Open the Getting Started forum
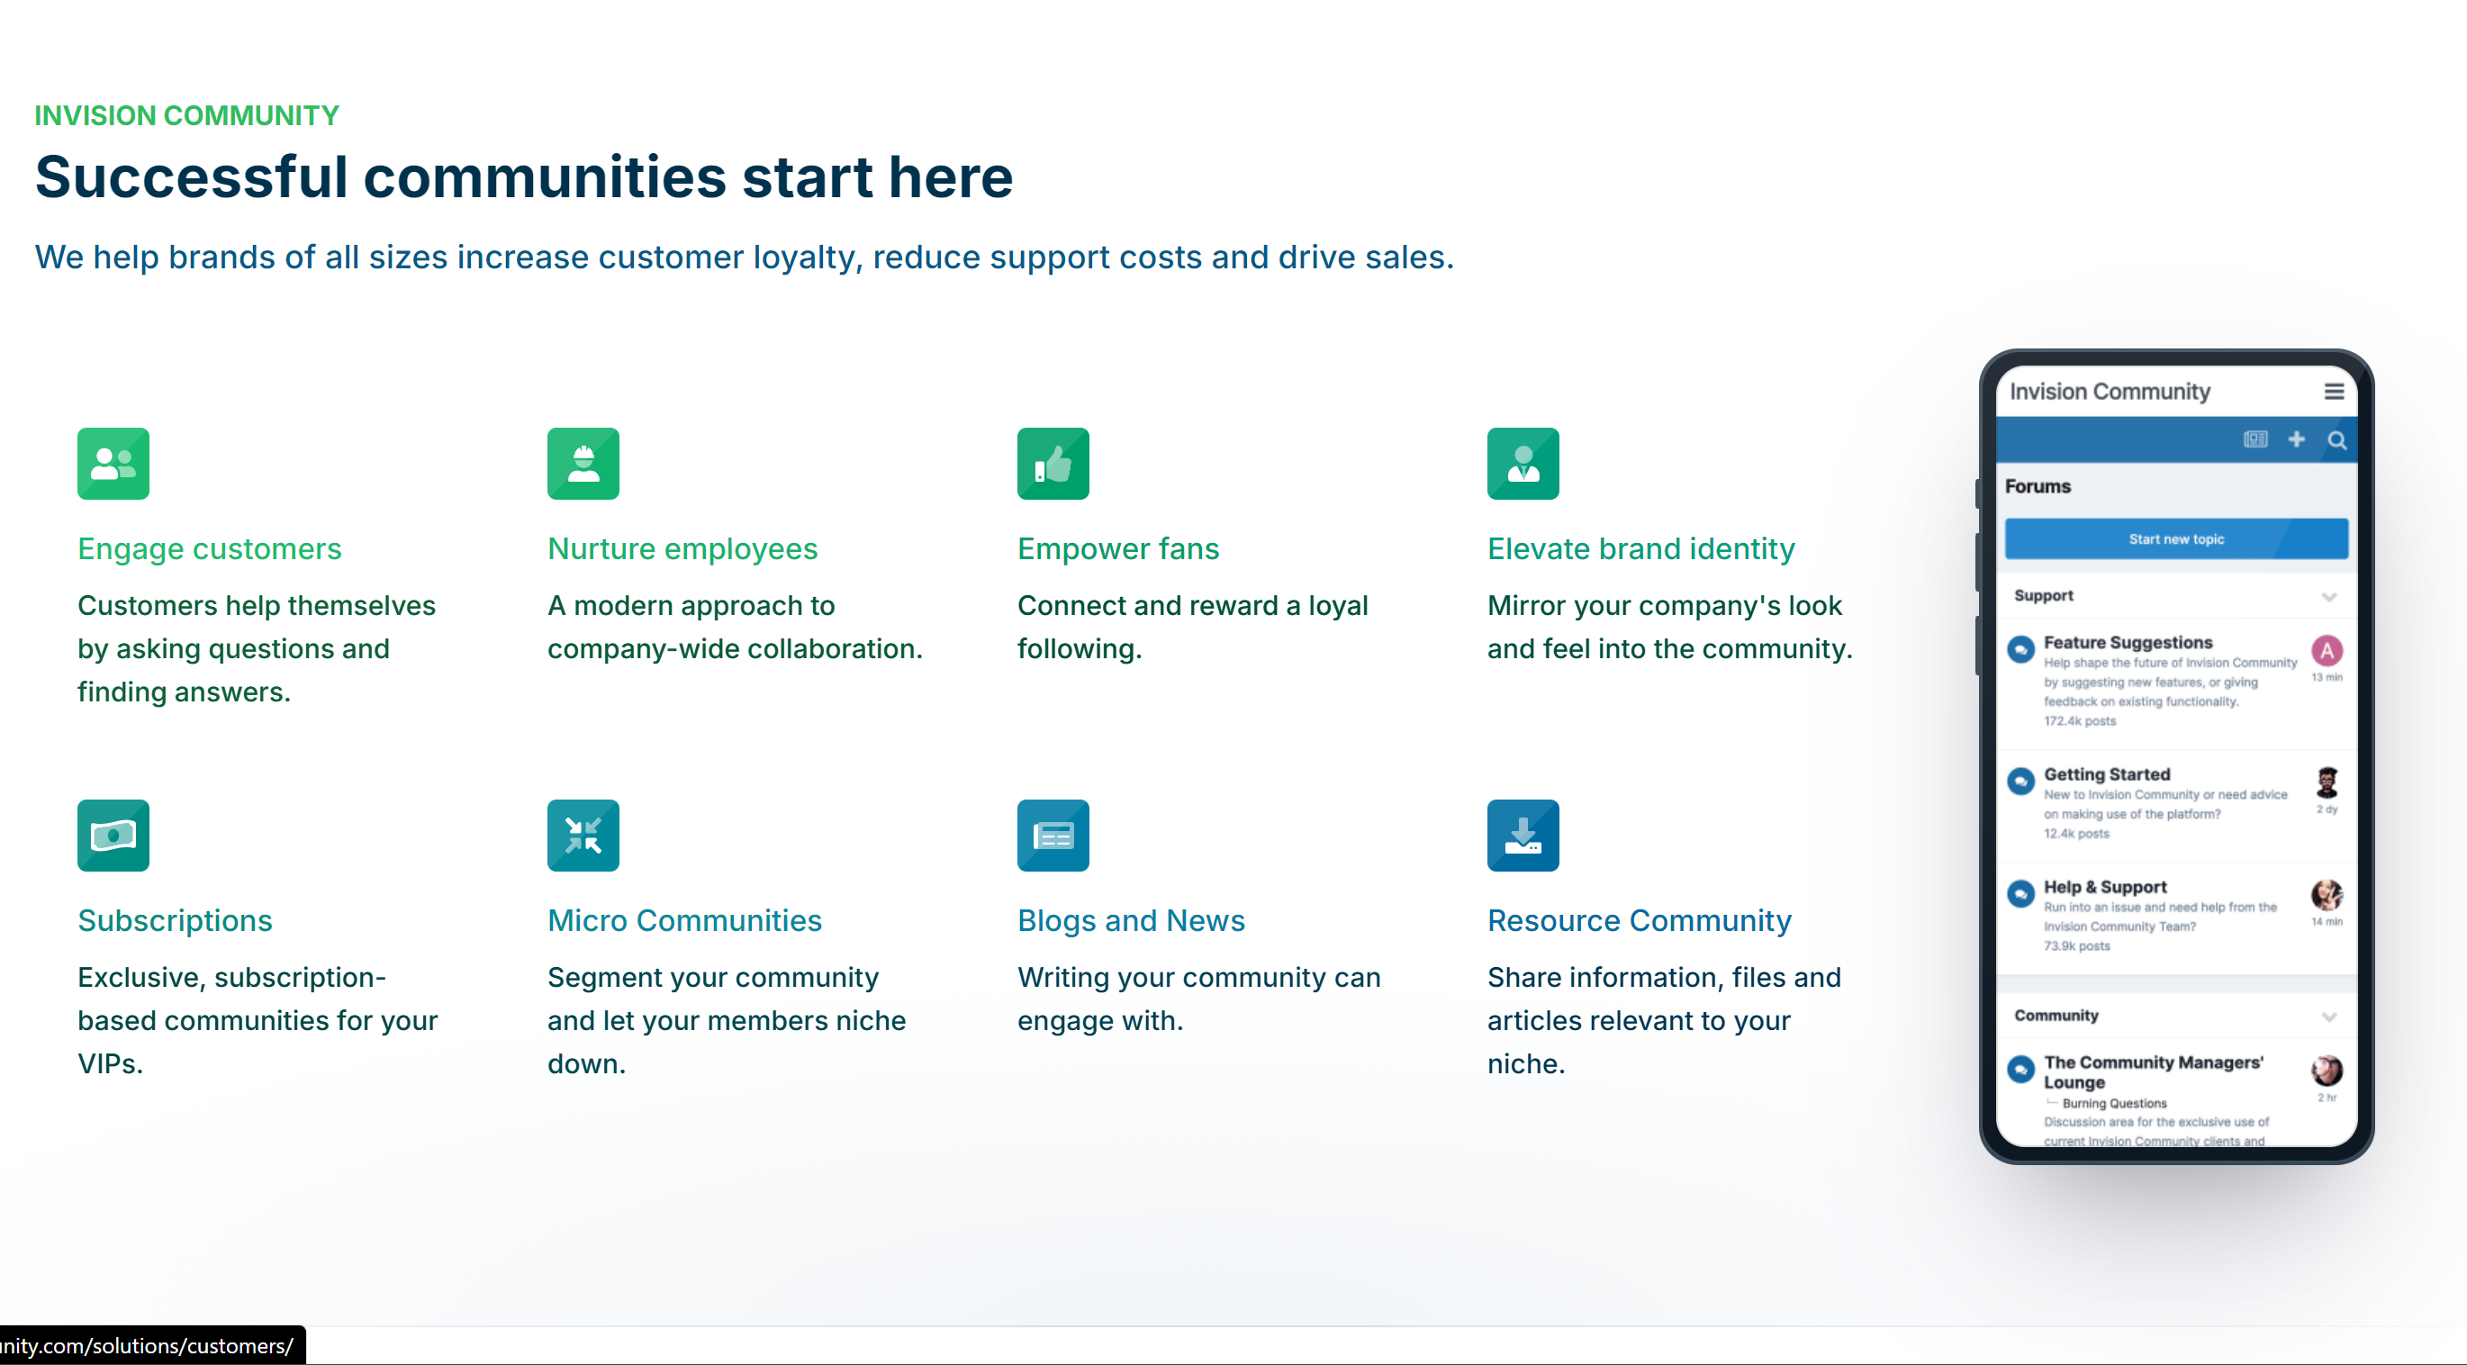The image size is (2467, 1365). click(x=2106, y=774)
